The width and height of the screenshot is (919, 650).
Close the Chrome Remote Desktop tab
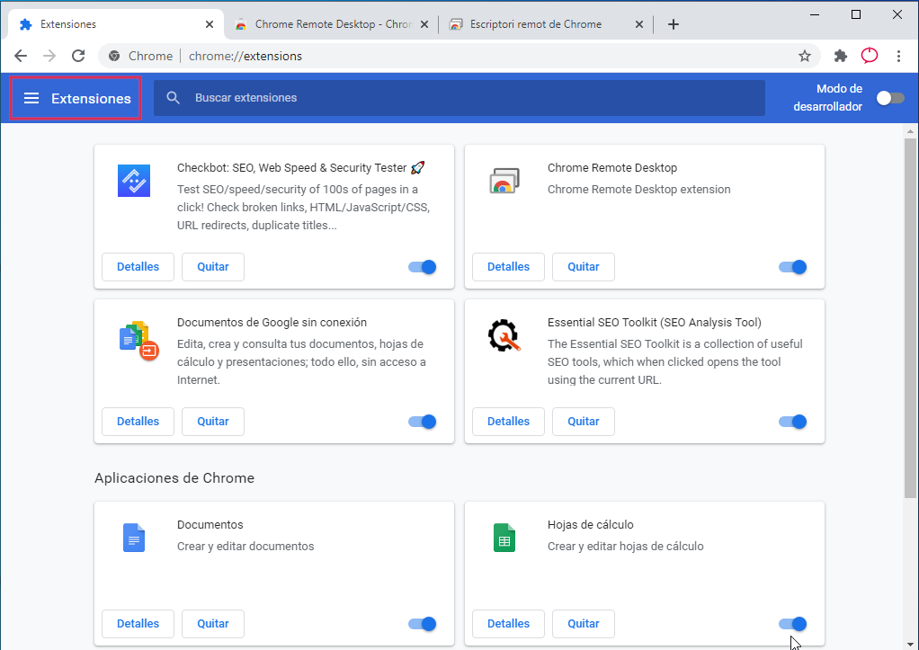[x=424, y=24]
